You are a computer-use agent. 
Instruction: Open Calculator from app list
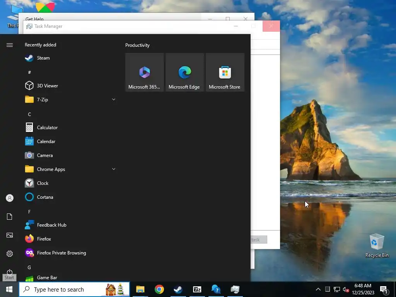pos(71,128)
